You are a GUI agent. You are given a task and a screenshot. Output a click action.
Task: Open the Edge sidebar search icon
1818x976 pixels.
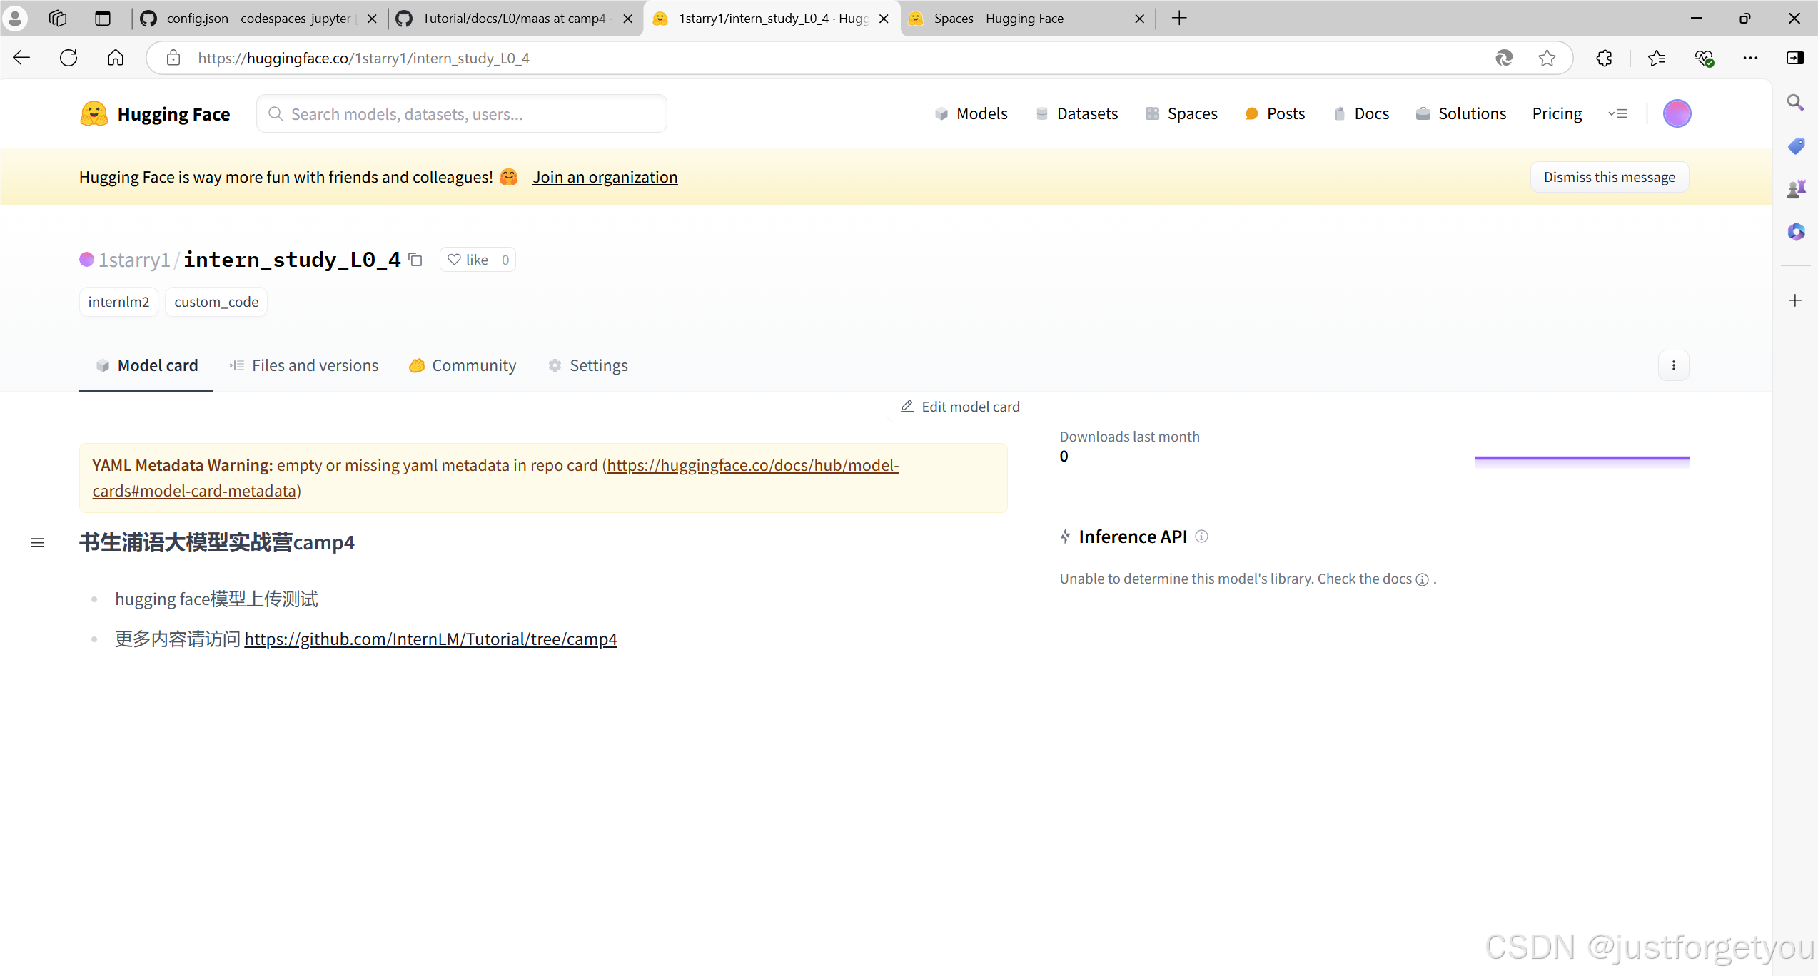pyautogui.click(x=1795, y=103)
